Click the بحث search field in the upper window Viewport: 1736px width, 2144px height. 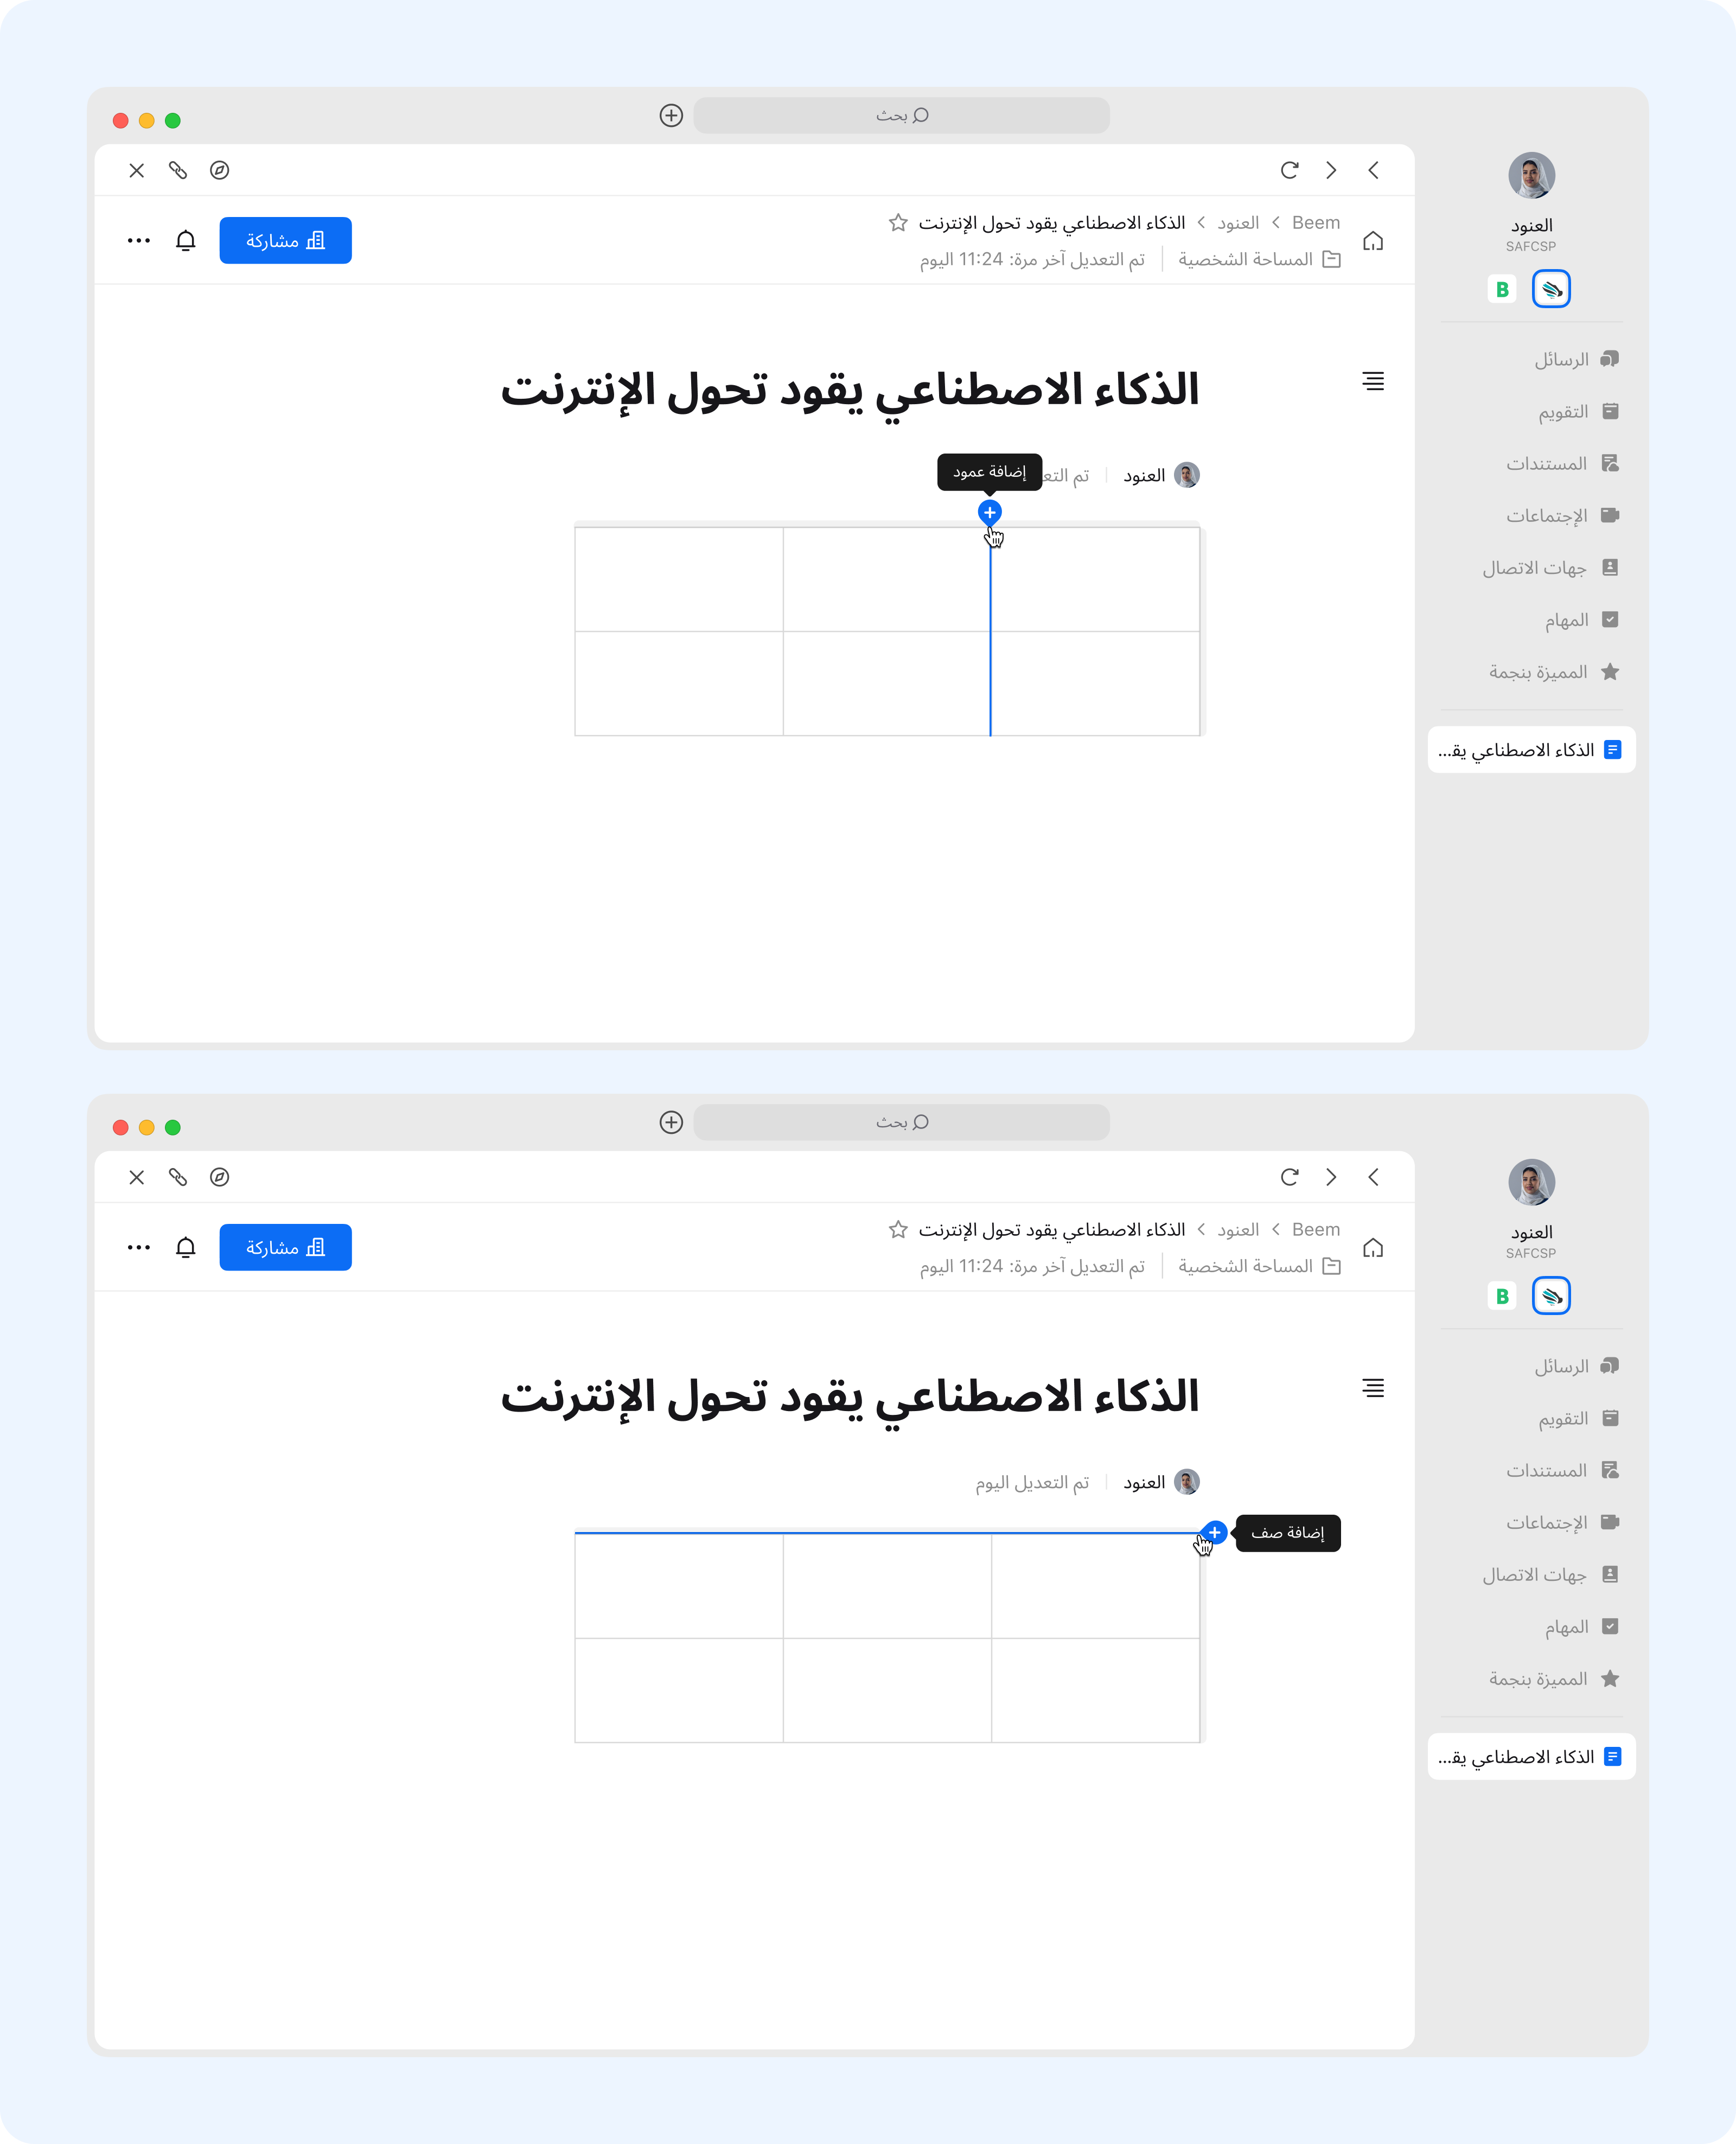[x=901, y=116]
